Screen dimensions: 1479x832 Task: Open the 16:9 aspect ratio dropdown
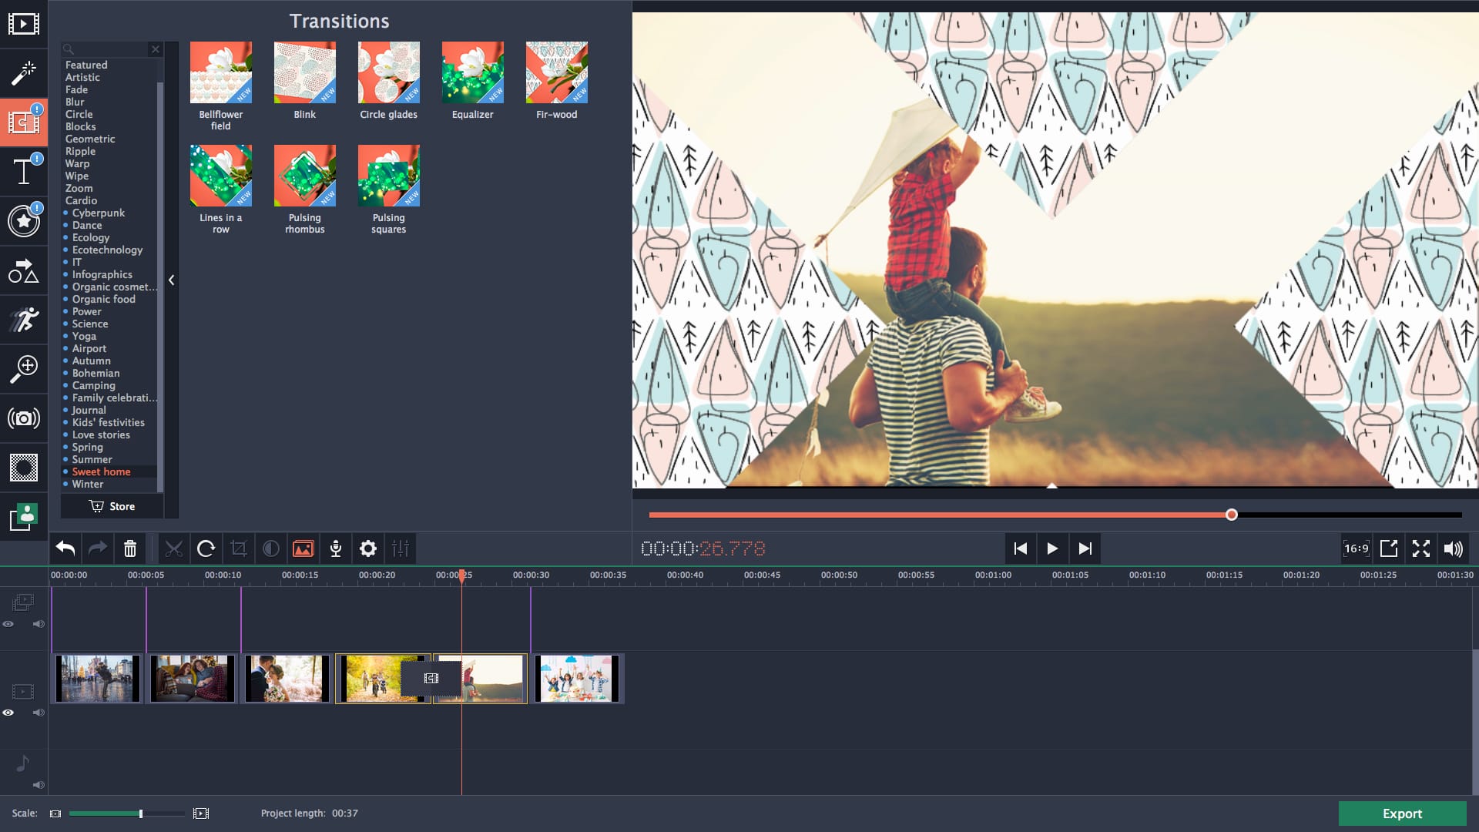1357,549
